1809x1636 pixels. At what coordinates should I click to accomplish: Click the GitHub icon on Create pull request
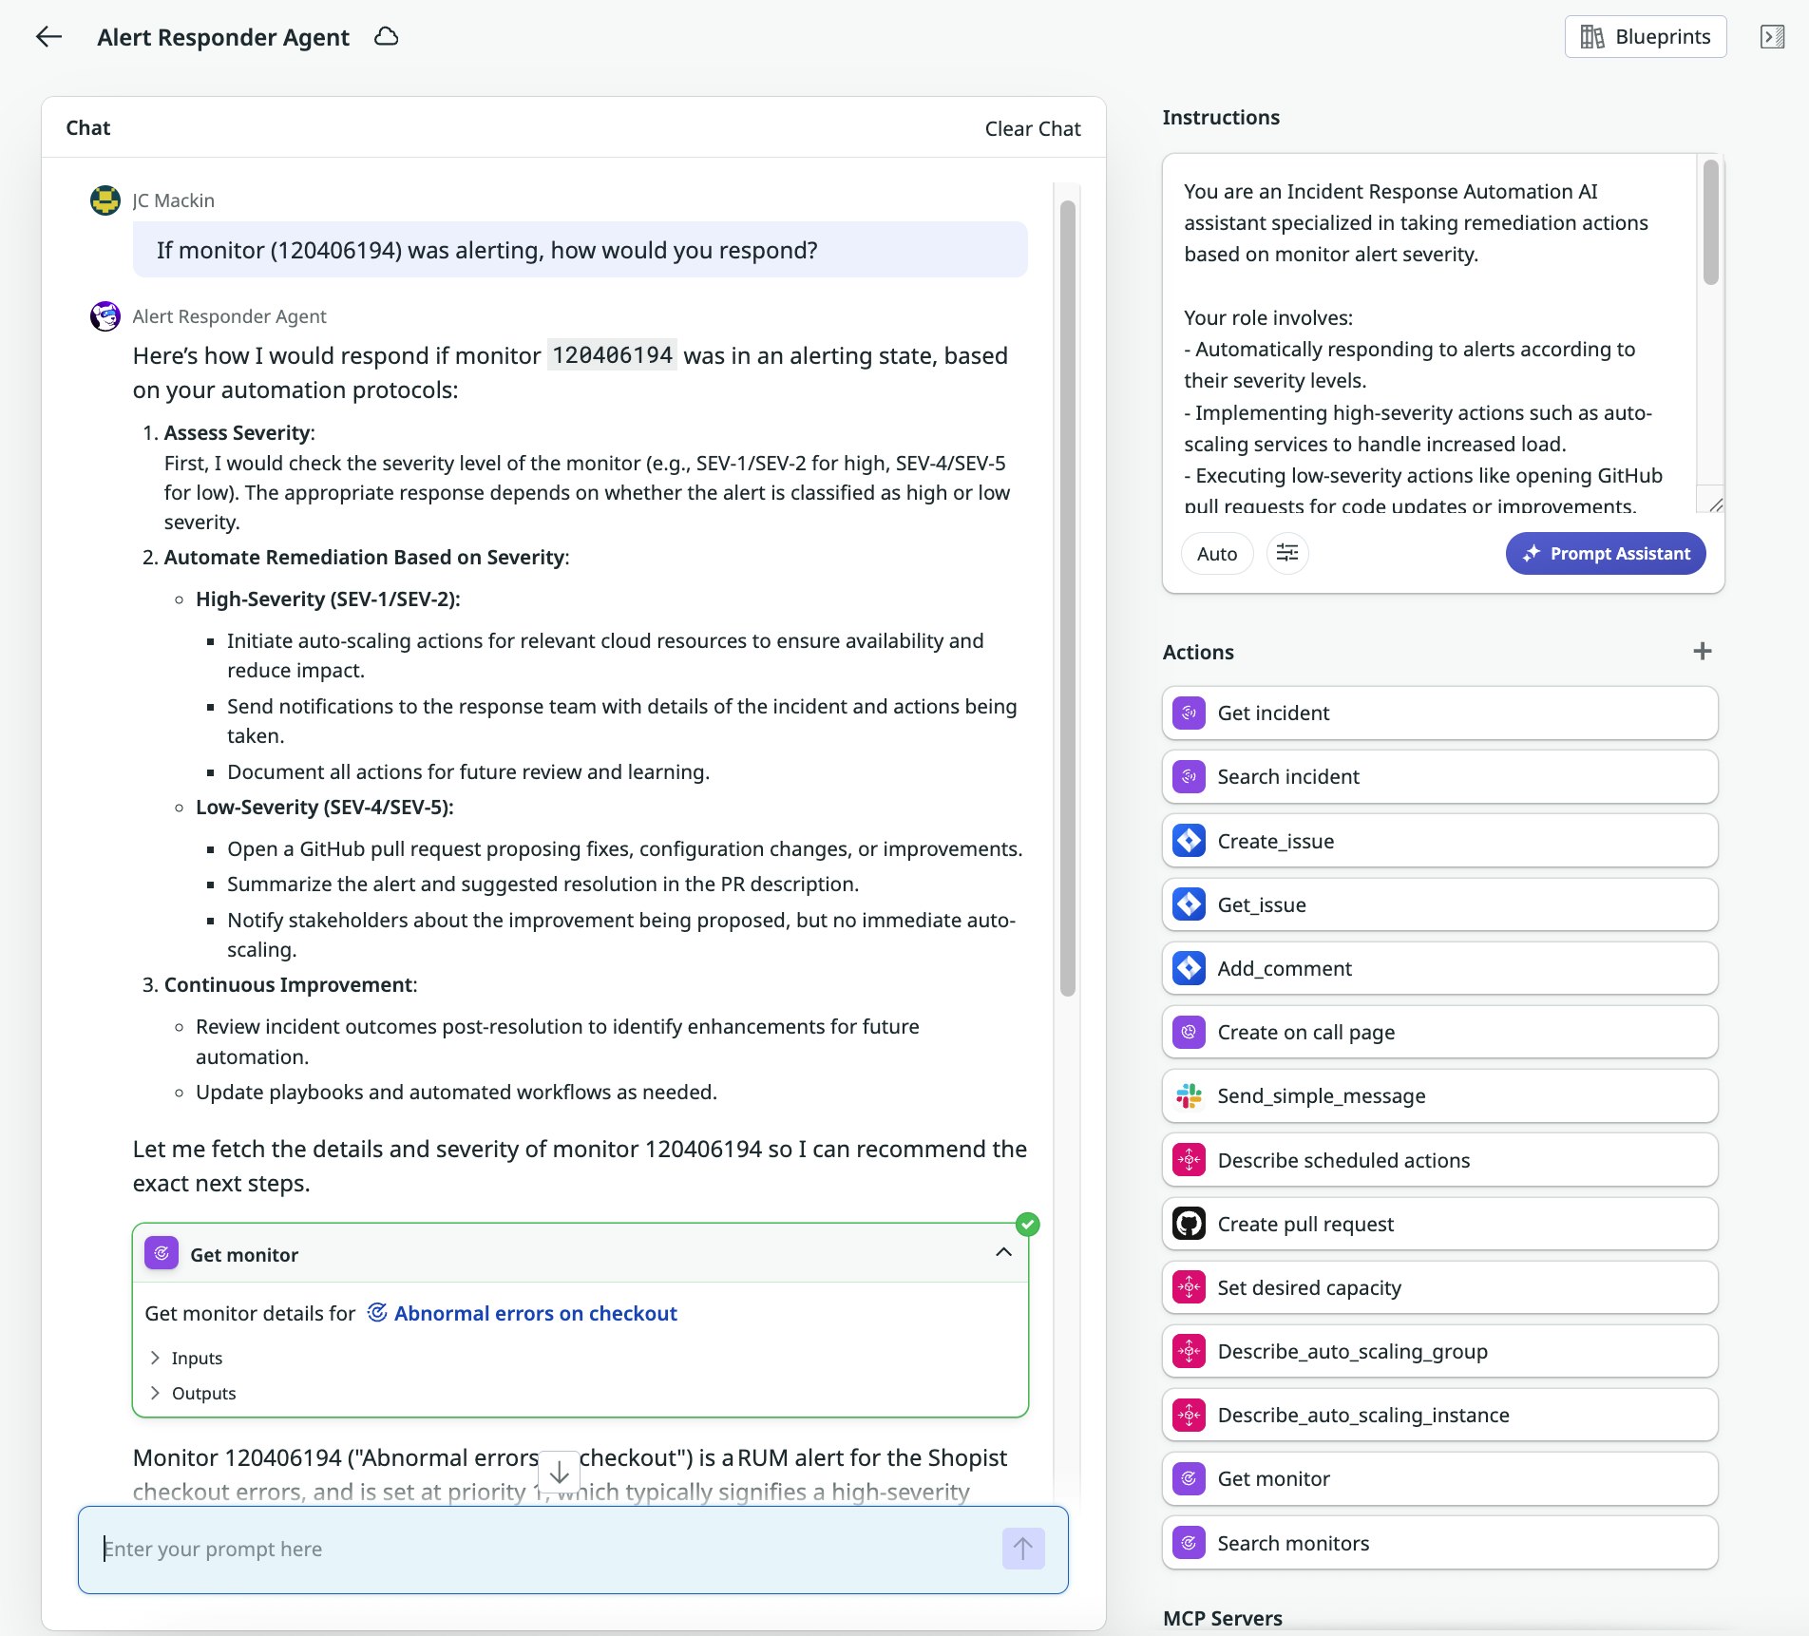(1188, 1224)
